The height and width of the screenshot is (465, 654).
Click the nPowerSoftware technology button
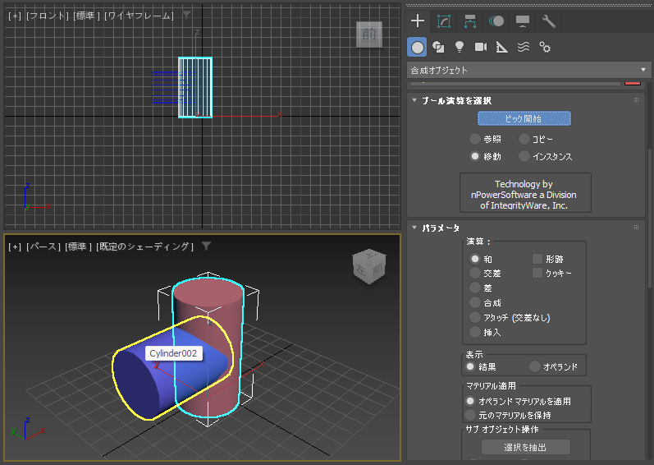[525, 193]
